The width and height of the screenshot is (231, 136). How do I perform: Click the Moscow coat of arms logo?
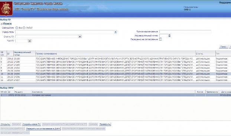click(x=6, y=9)
